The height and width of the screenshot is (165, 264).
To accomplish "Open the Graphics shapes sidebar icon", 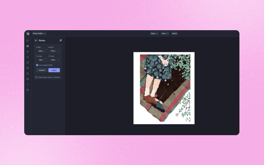I will (28, 74).
